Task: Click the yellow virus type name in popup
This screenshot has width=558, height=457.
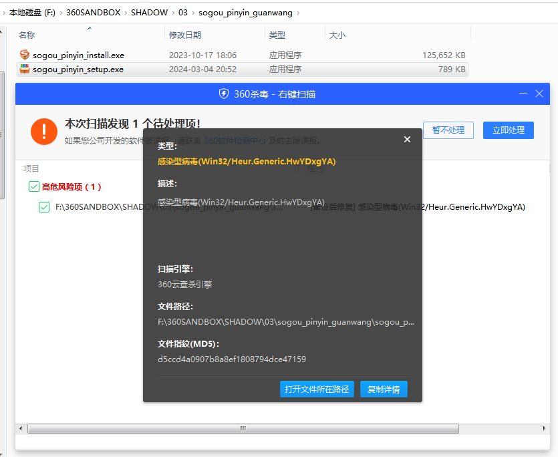Action: pyautogui.click(x=247, y=162)
